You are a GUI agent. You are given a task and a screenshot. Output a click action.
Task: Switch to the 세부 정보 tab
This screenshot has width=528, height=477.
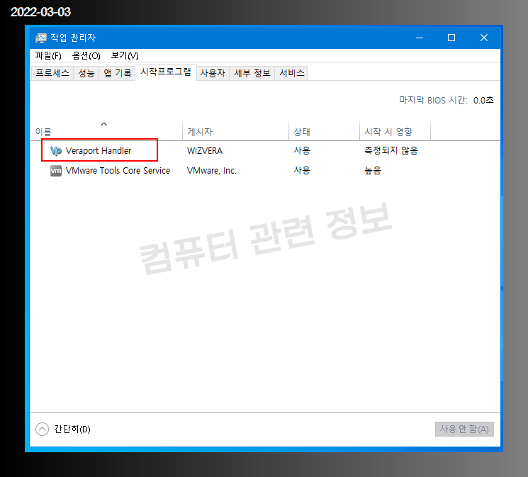(252, 73)
